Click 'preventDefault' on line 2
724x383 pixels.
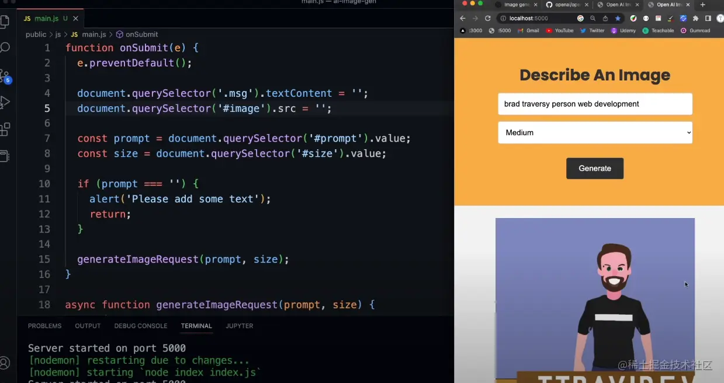pos(131,63)
